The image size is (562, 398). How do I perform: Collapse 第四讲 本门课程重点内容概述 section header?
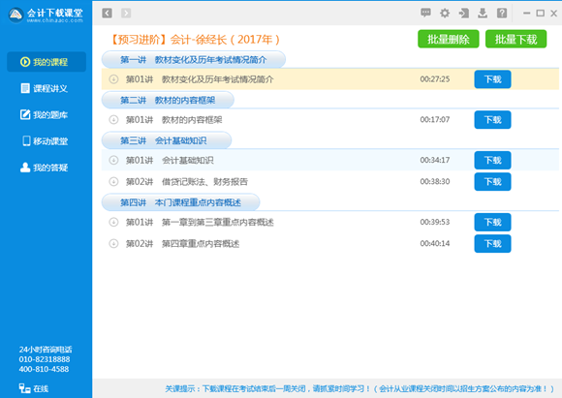coord(180,202)
